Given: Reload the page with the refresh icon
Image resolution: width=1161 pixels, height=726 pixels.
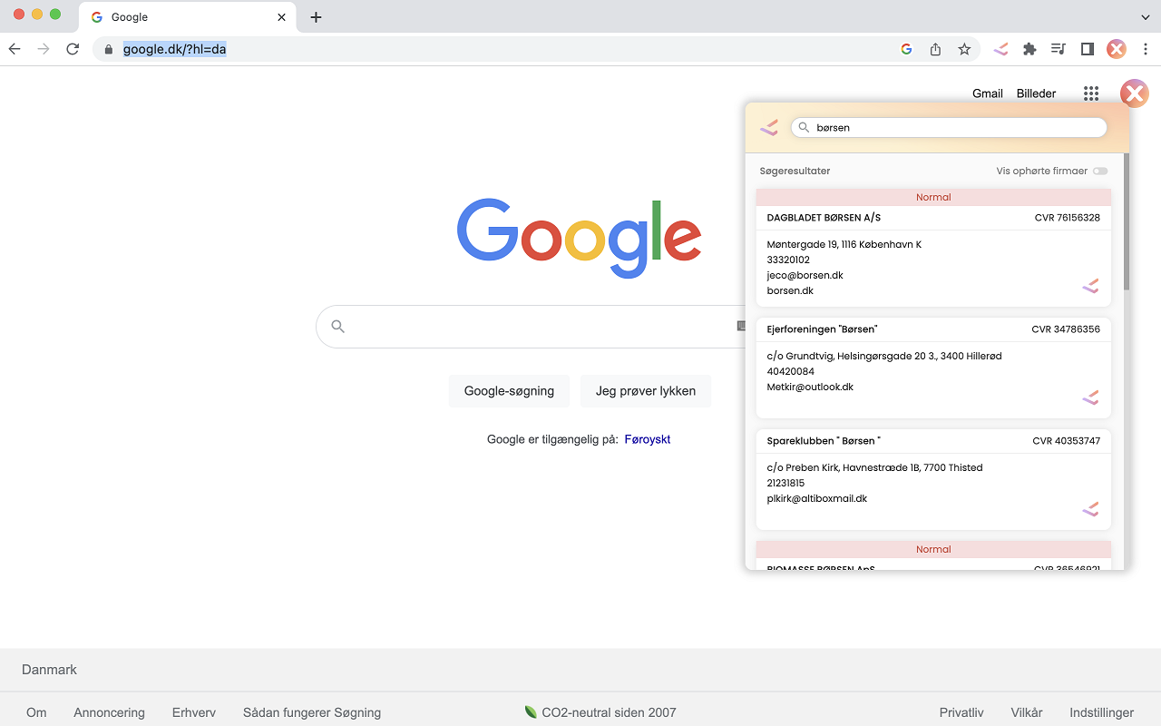Looking at the screenshot, I should (73, 49).
